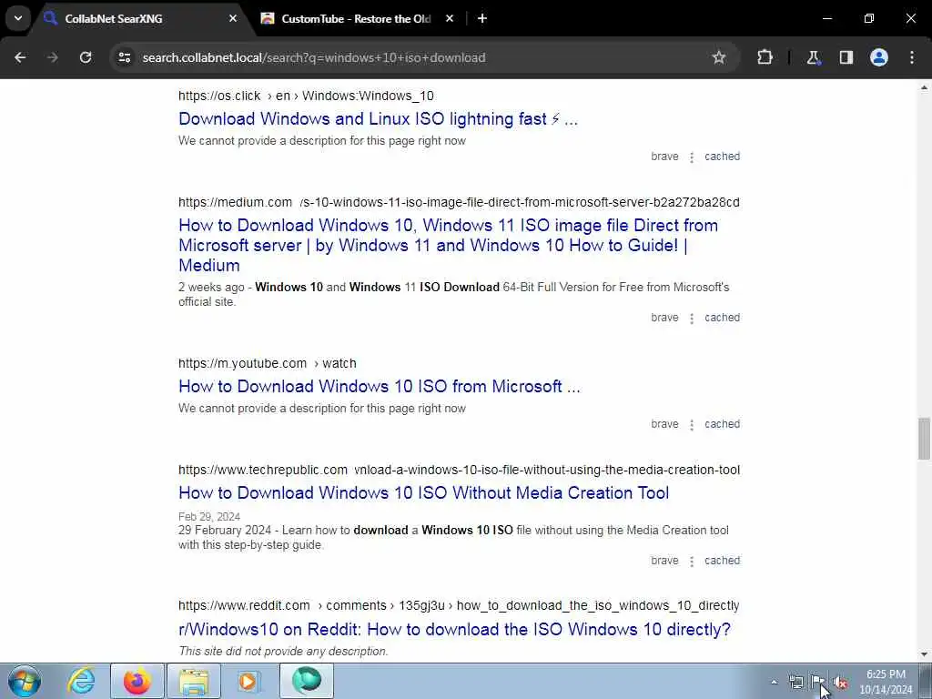Open cached link for YouTube result

pos(722,424)
